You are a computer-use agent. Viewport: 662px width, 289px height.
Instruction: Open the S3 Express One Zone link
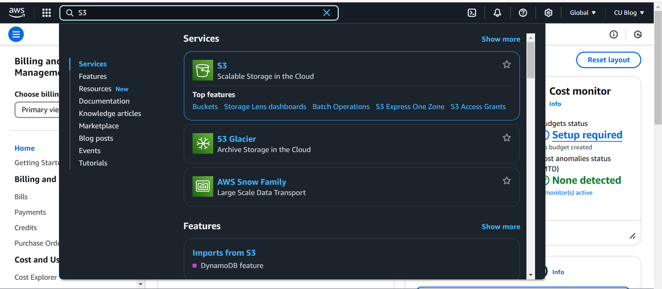point(410,107)
